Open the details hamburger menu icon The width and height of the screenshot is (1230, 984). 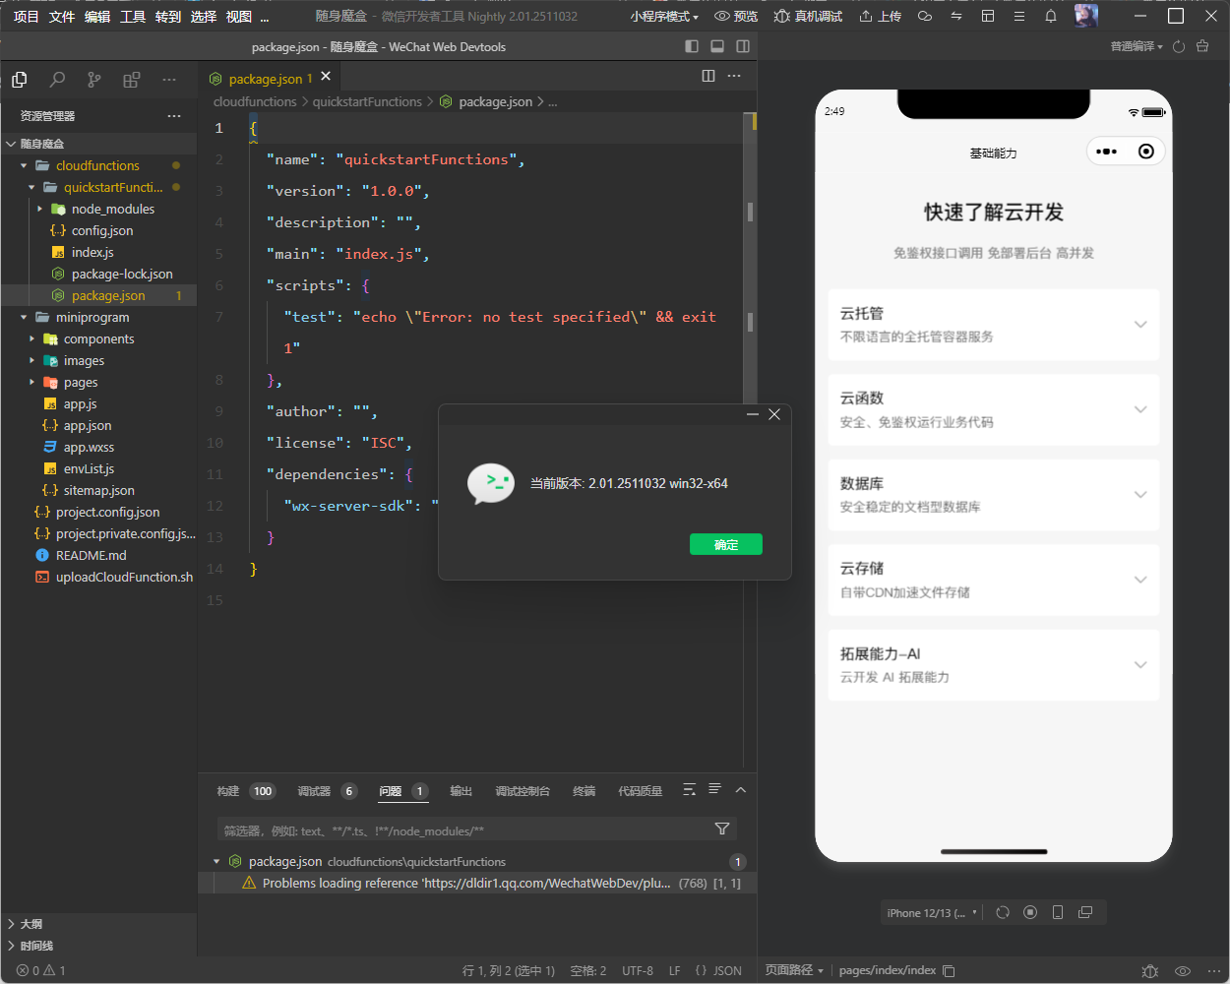(1019, 17)
